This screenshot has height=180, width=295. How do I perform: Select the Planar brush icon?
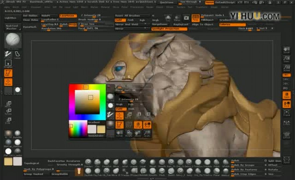coord(216,172)
